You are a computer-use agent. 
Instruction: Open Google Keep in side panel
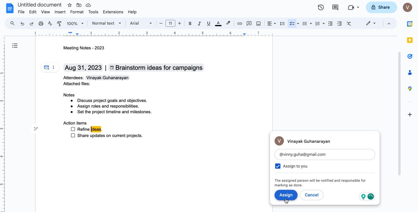pyautogui.click(x=410, y=40)
